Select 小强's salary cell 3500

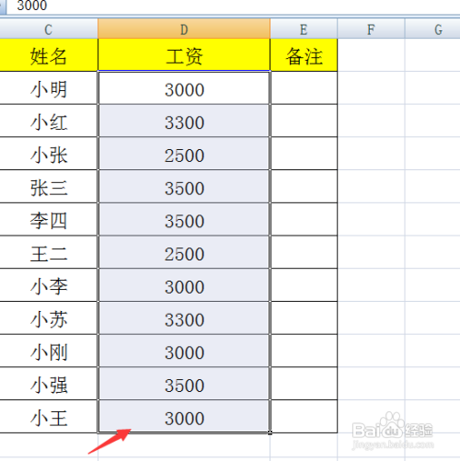click(x=184, y=384)
